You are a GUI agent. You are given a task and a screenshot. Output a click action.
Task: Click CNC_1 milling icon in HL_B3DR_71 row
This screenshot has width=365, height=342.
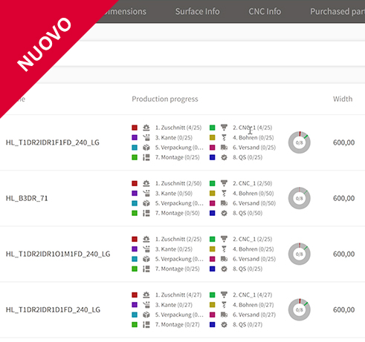(224, 183)
